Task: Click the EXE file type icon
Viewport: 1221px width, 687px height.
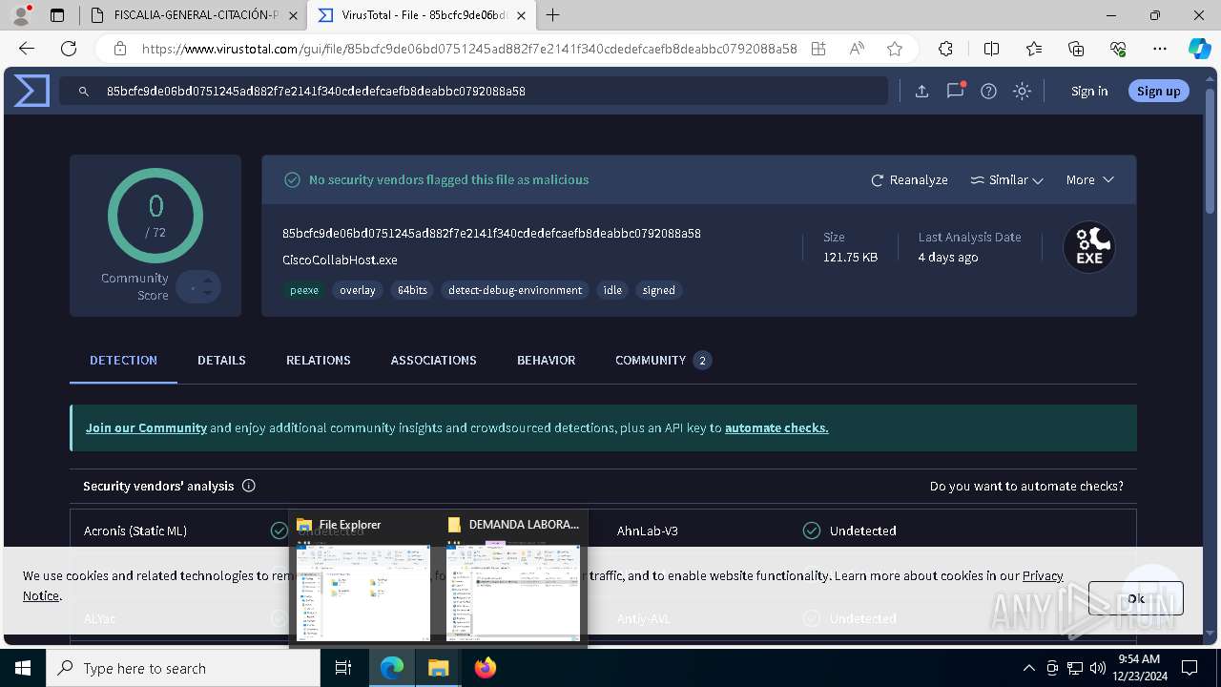Action: coord(1089,247)
